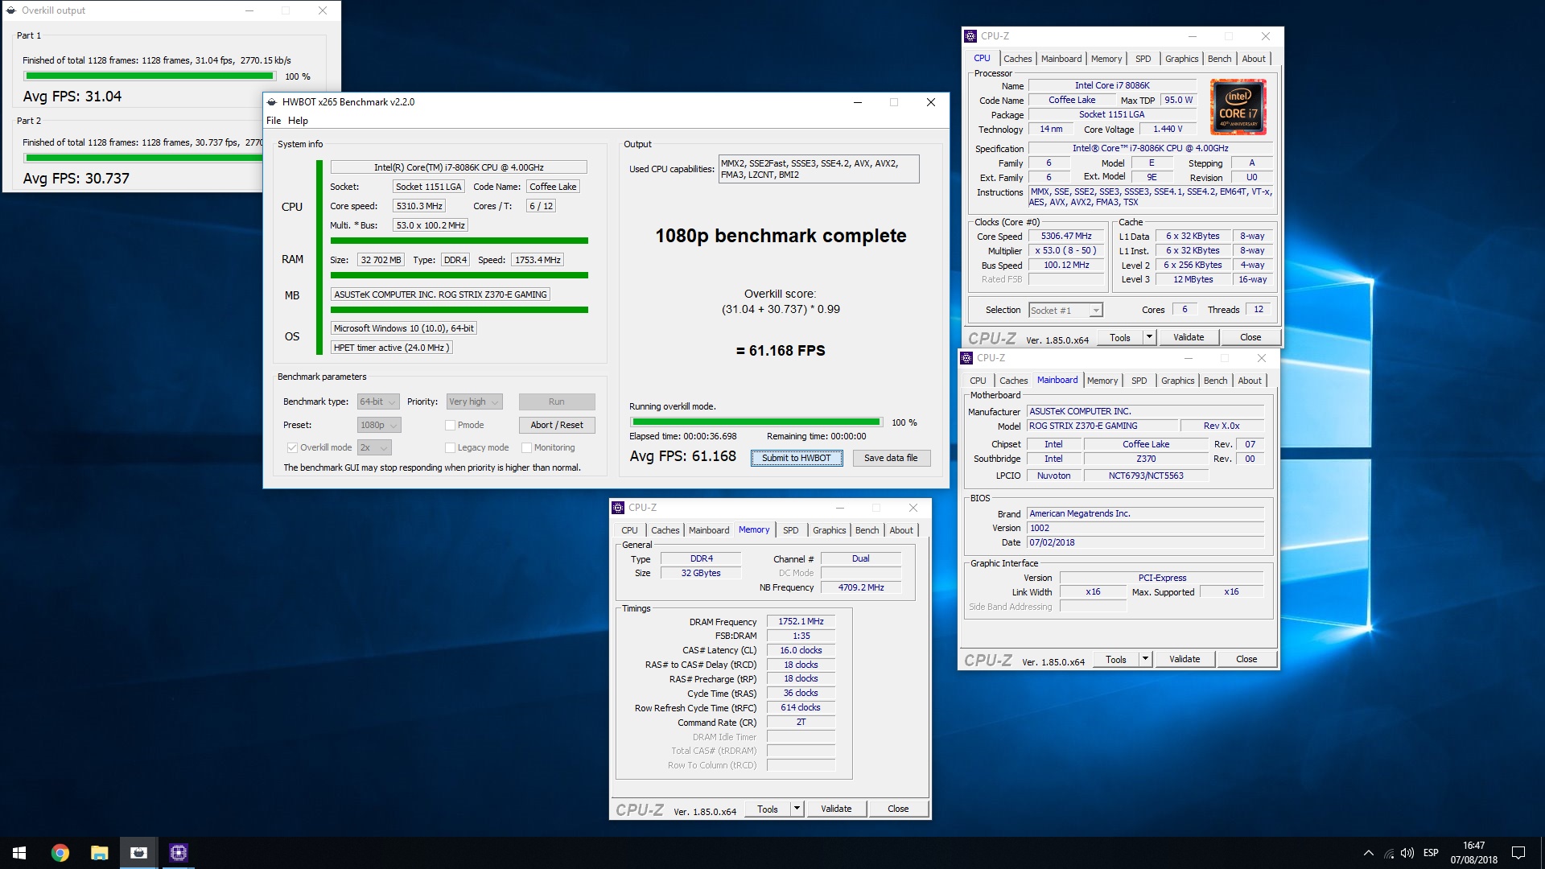Click the Save data file button
The image size is (1545, 869).
click(891, 458)
